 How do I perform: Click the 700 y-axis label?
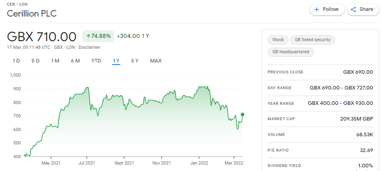[x=17, y=116]
